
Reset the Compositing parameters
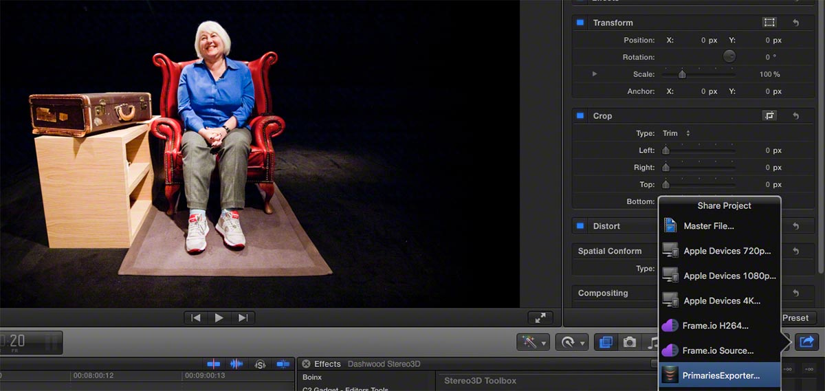coord(796,293)
